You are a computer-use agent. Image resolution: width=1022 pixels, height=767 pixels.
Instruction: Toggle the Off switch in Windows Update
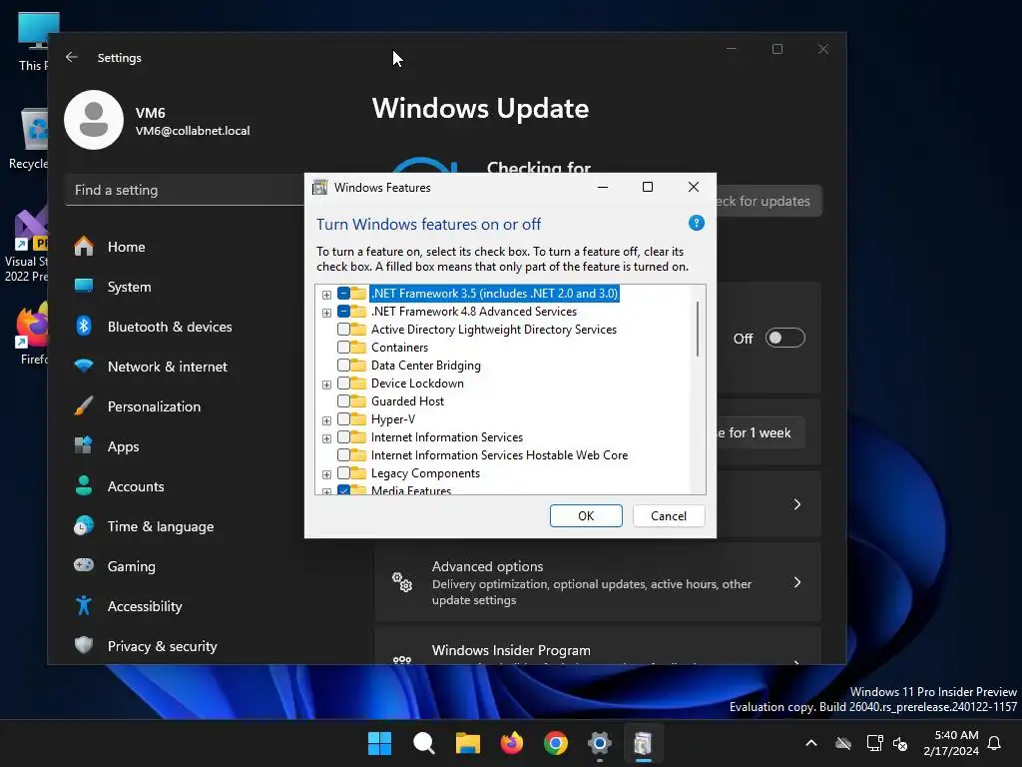pos(784,338)
